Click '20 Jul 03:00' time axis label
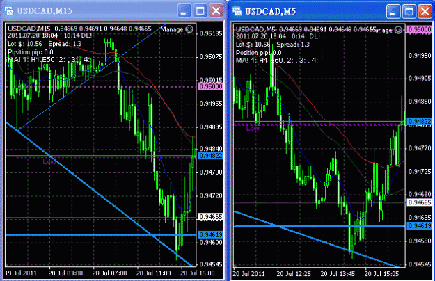Image resolution: width=435 pixels, height=281 pixels. pos(65,273)
